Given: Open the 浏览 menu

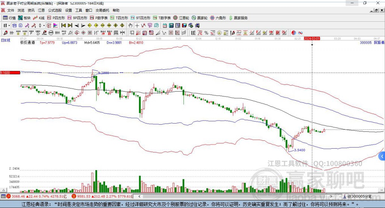Looking at the screenshot, I should point(21,10).
